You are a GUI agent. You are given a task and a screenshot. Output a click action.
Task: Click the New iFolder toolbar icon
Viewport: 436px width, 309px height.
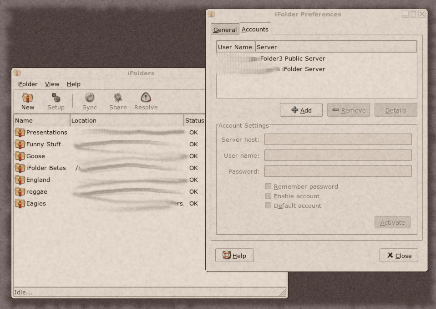coord(28,98)
